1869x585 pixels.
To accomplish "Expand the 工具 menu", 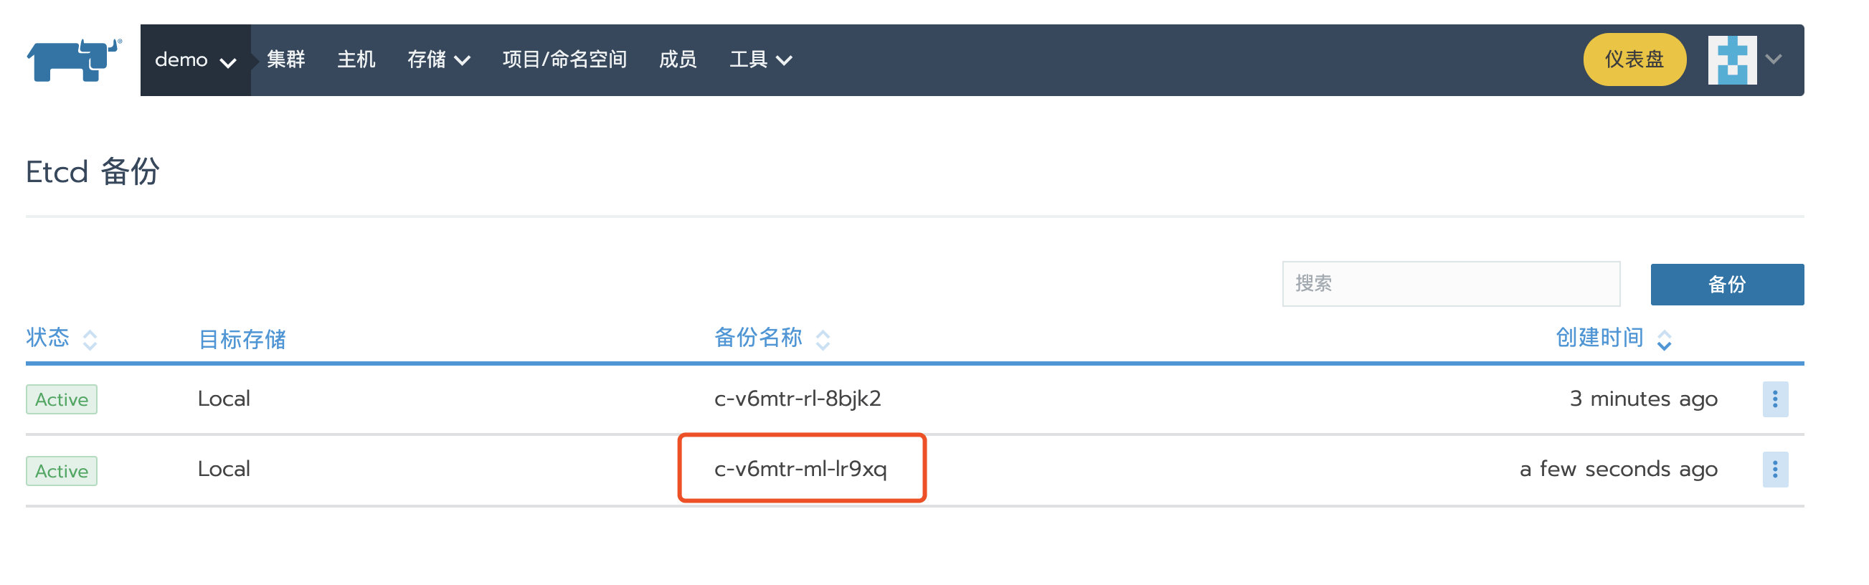I will pyautogui.click(x=760, y=60).
